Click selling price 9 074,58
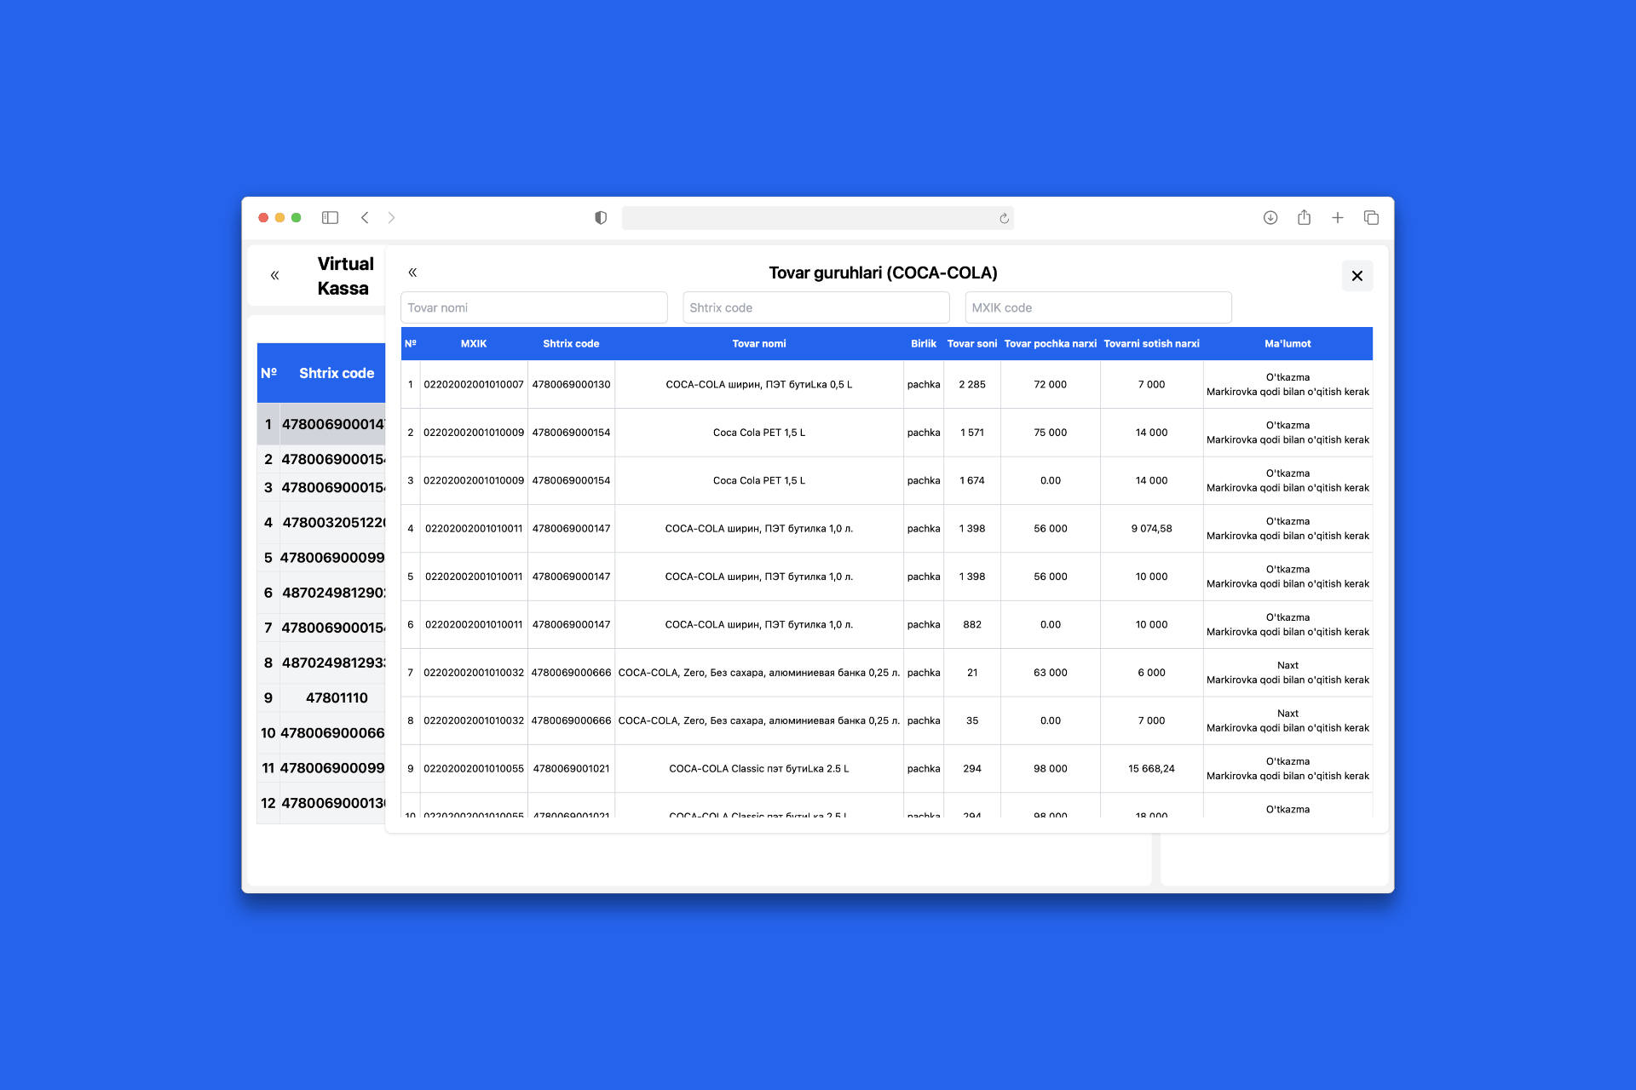Image resolution: width=1636 pixels, height=1090 pixels. point(1152,529)
